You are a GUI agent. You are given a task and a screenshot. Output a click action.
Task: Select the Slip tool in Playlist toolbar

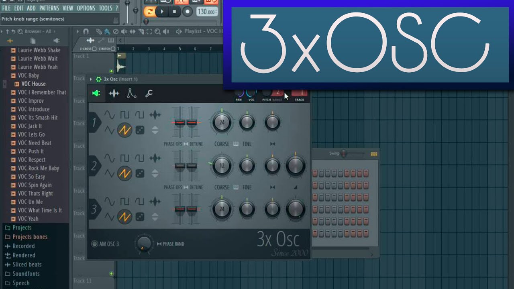point(133,31)
